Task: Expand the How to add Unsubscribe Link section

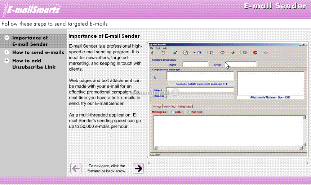Action: (x=7, y=61)
